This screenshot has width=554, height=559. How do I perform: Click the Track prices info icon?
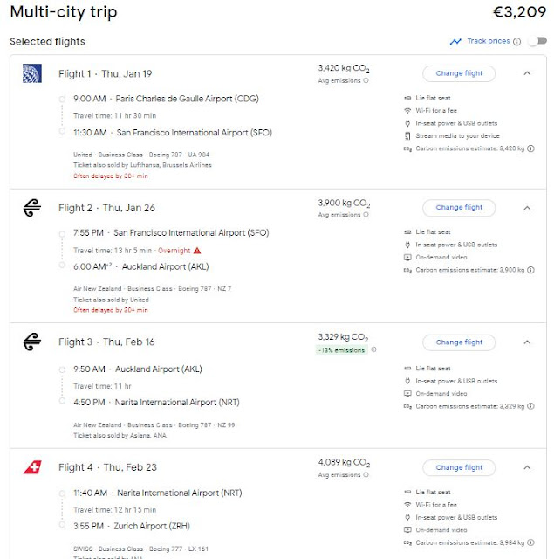point(517,41)
